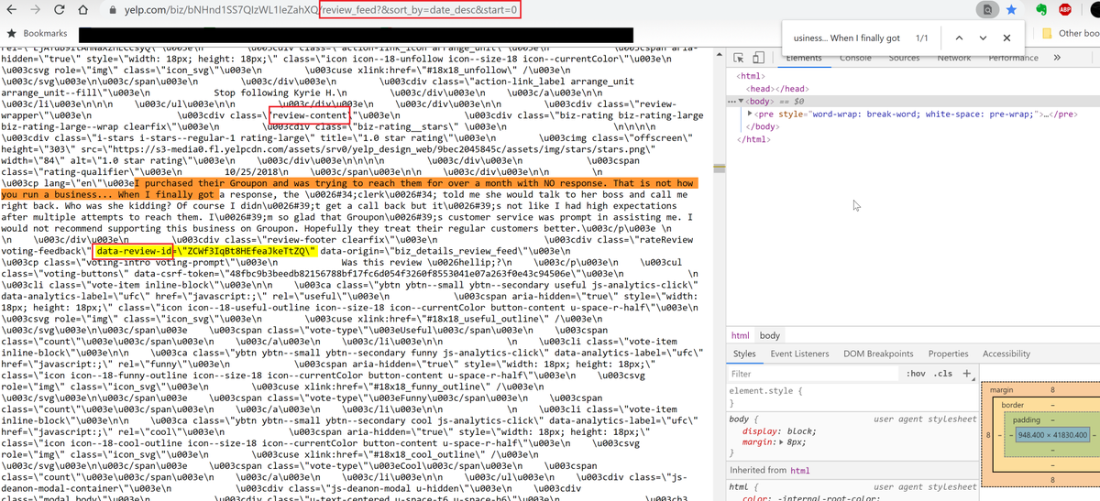
Task: Click the find-in-page magnifier icon in address bar
Action: point(987,10)
